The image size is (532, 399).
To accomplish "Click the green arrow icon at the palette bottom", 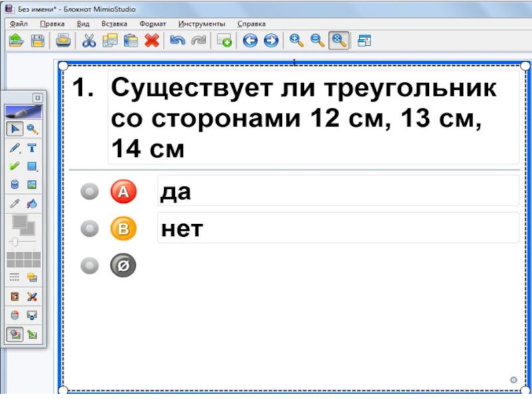I will point(32,335).
